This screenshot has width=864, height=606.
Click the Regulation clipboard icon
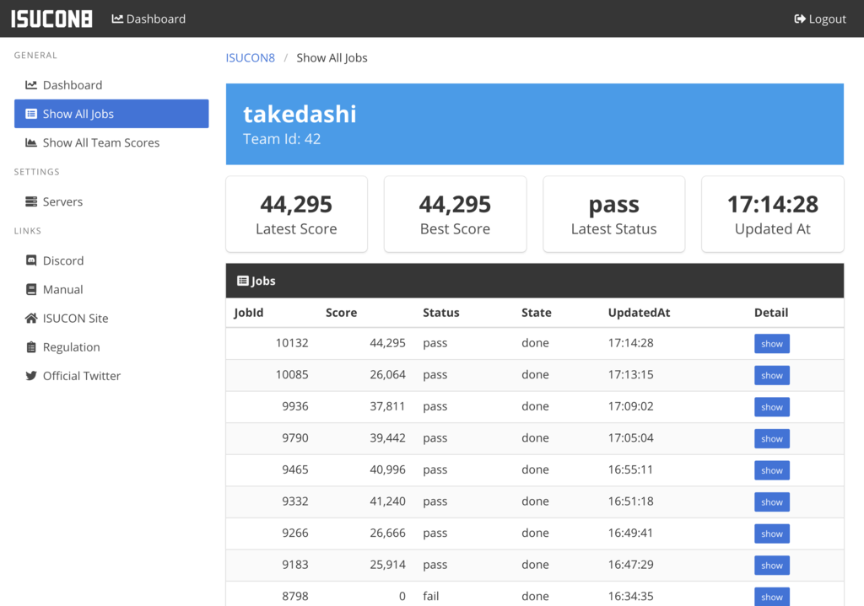(31, 346)
